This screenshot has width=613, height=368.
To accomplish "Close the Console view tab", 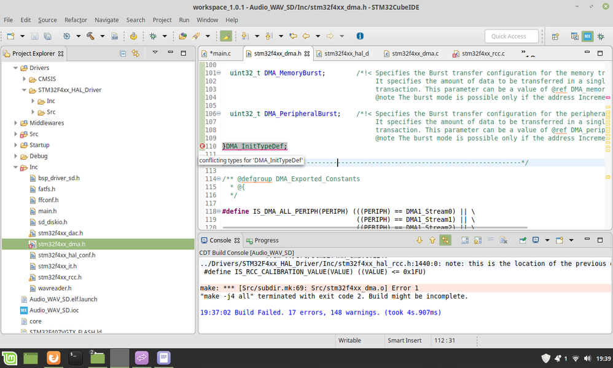I will pos(237,240).
